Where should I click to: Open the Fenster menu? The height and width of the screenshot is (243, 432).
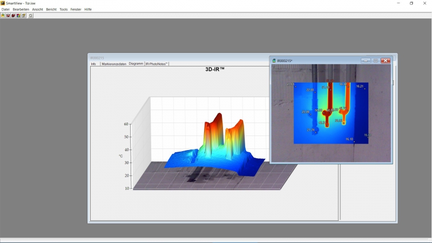tap(76, 9)
